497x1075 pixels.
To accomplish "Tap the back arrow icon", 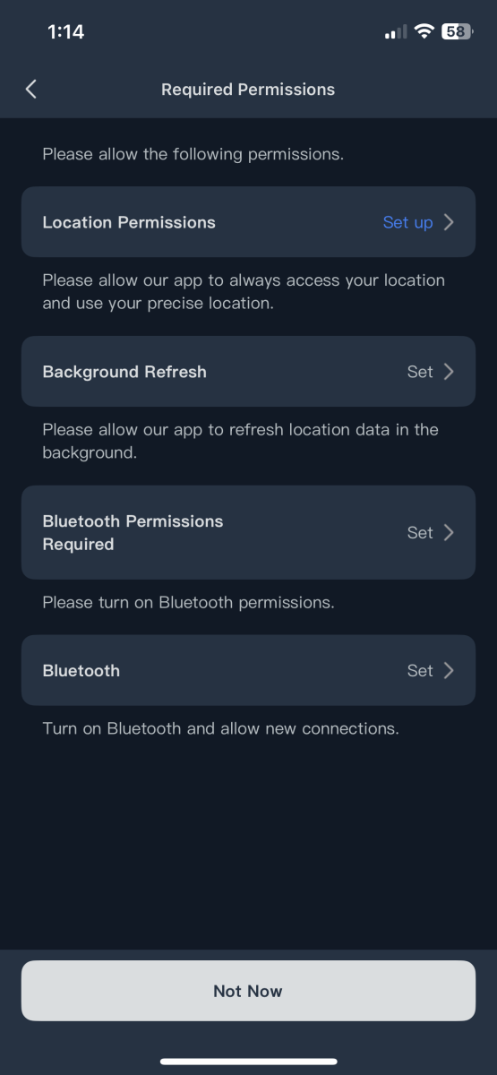I will (31, 89).
